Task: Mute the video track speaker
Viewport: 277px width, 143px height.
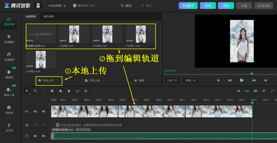Action: tap(44, 111)
